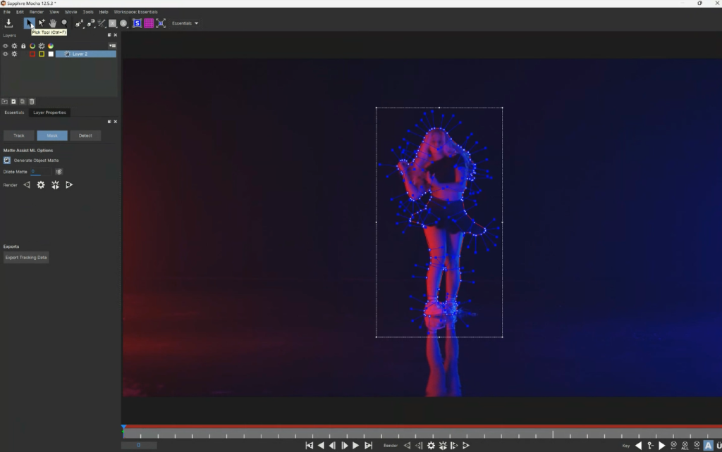
Task: Open the Layers panel options menu
Action: click(x=112, y=46)
